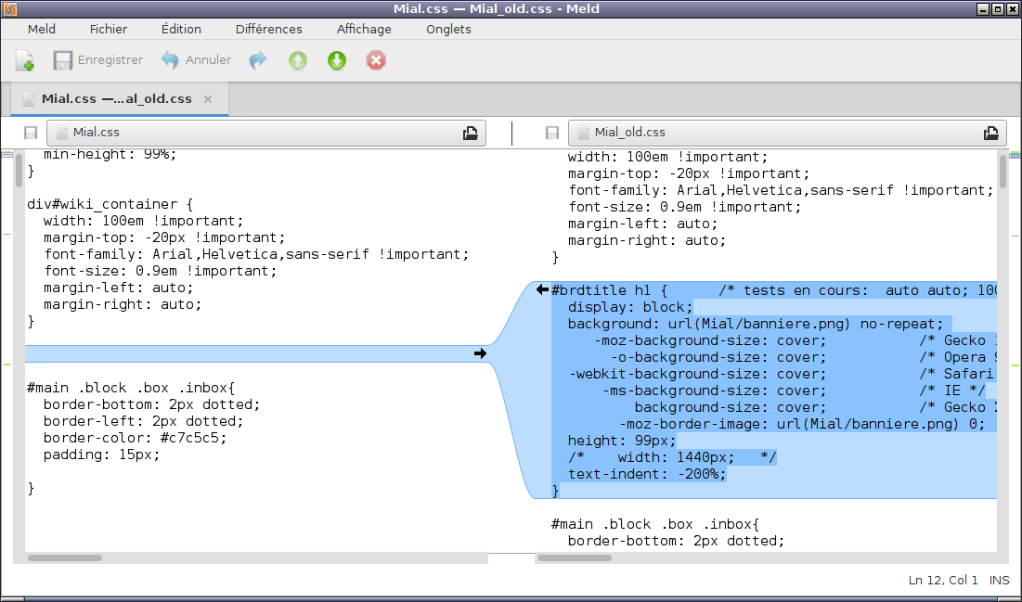Open the Affichage menu
The width and height of the screenshot is (1022, 602).
pyautogui.click(x=364, y=29)
